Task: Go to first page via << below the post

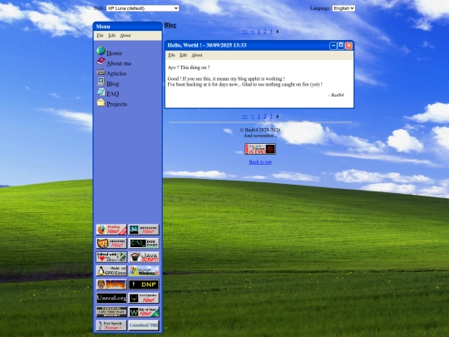Action: click(244, 116)
